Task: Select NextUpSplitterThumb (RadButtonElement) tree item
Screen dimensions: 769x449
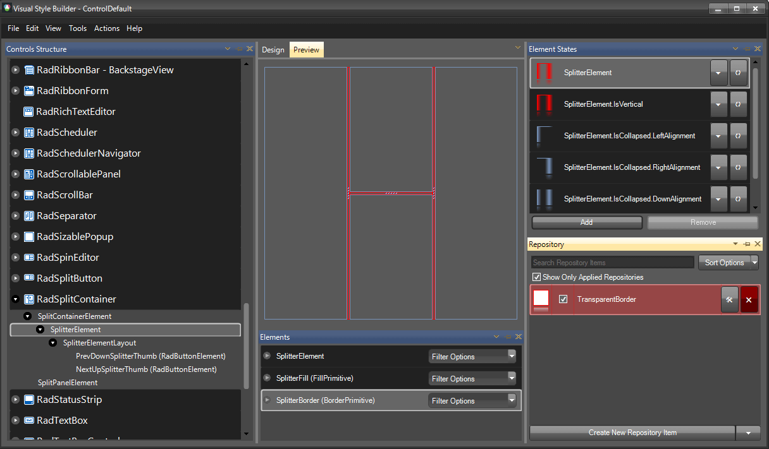Action: click(146, 369)
